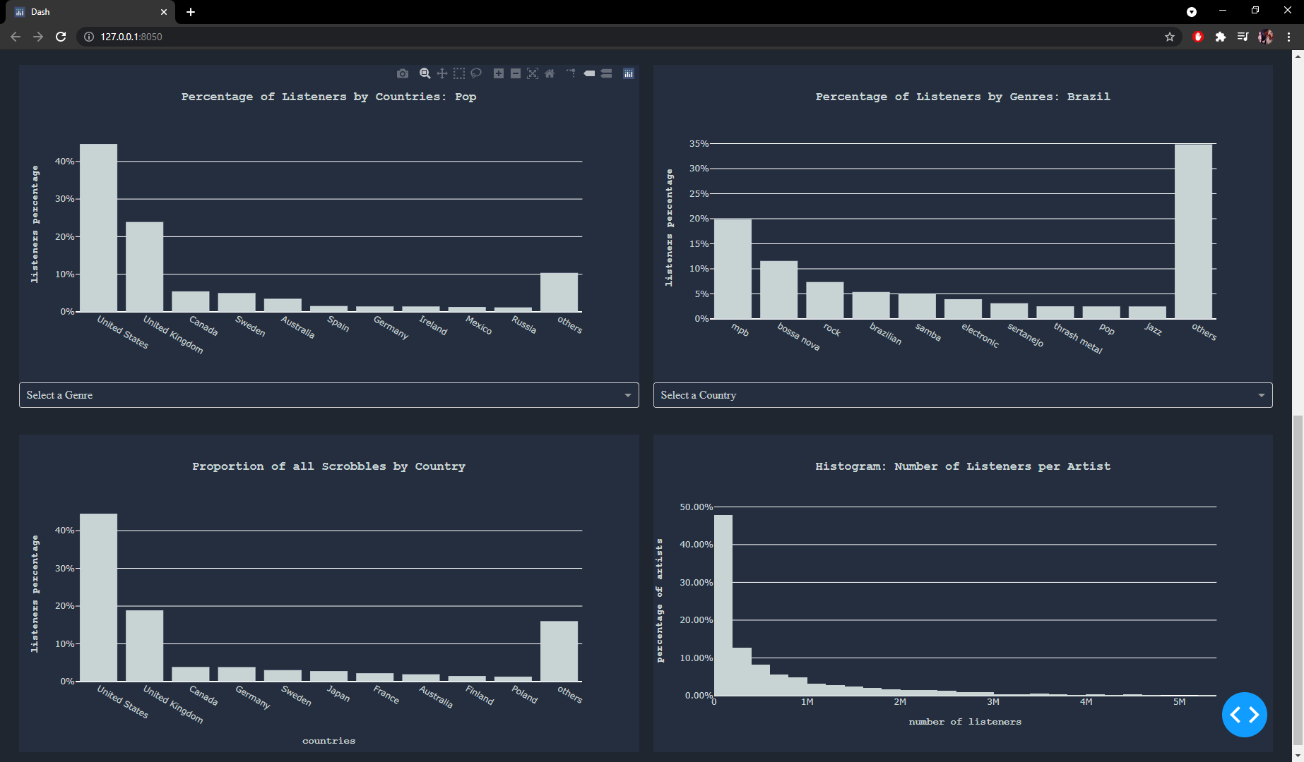This screenshot has height=762, width=1304.
Task: Open the media controls playlist icon
Action: pyautogui.click(x=1243, y=37)
